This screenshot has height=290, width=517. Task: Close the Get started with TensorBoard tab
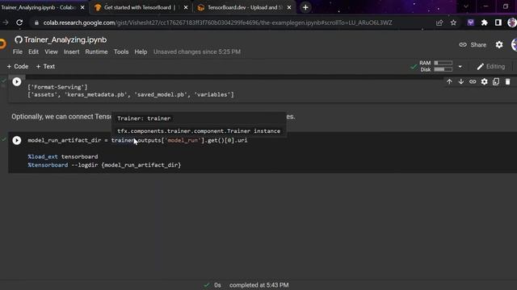click(186, 7)
